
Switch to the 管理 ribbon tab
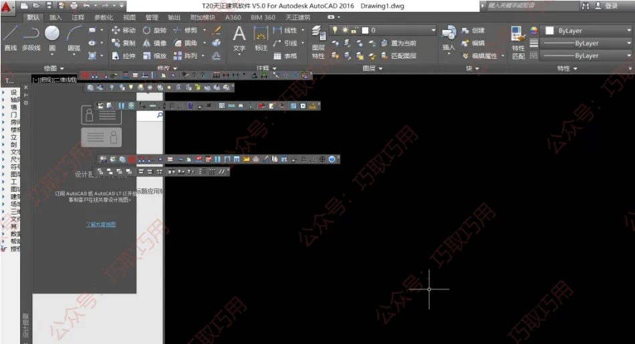click(x=152, y=17)
